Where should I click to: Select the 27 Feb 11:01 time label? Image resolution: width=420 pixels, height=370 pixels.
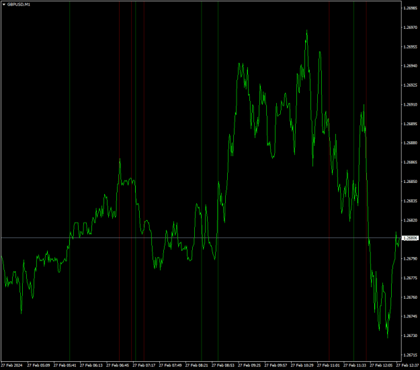(x=329, y=365)
